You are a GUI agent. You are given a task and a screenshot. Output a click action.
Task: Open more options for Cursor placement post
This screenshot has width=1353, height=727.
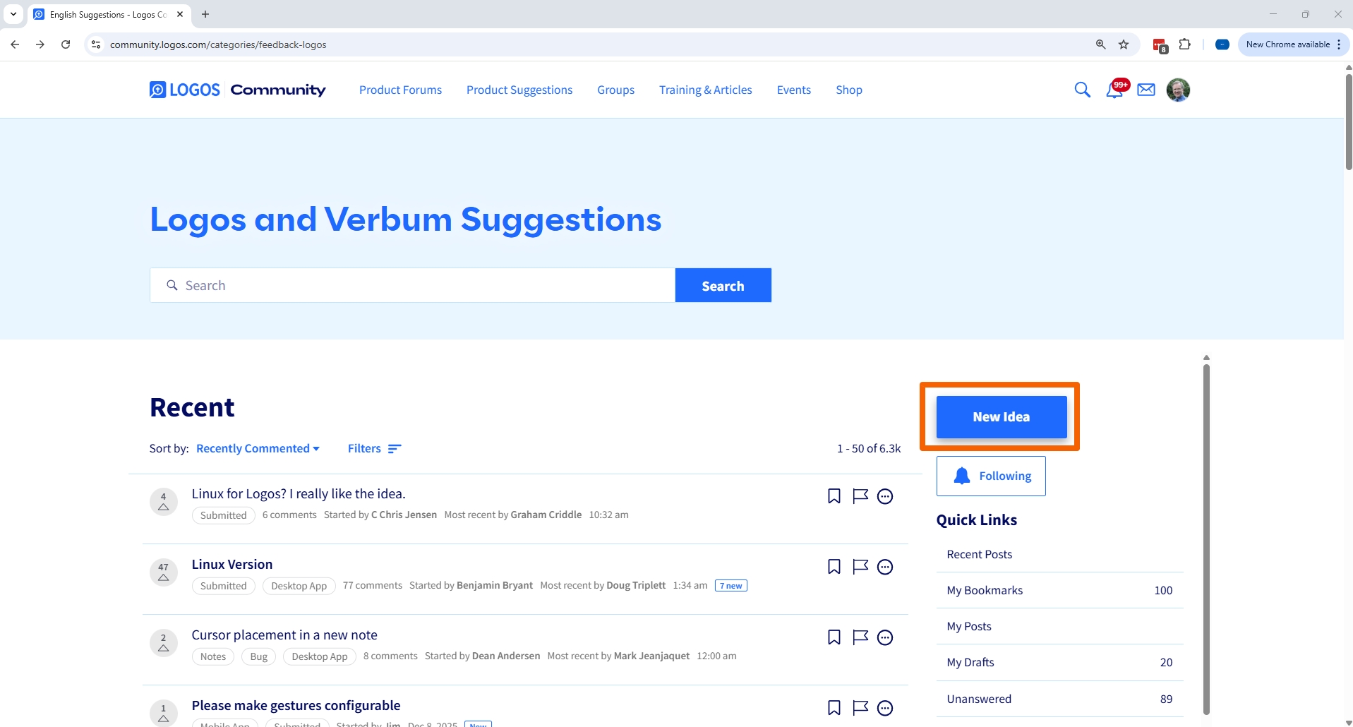click(x=885, y=637)
